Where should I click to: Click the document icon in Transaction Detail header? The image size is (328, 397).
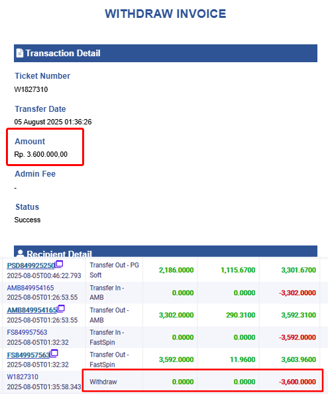coord(20,53)
